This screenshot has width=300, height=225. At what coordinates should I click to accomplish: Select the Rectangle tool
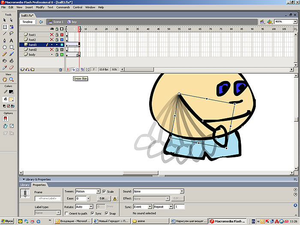click(12, 47)
